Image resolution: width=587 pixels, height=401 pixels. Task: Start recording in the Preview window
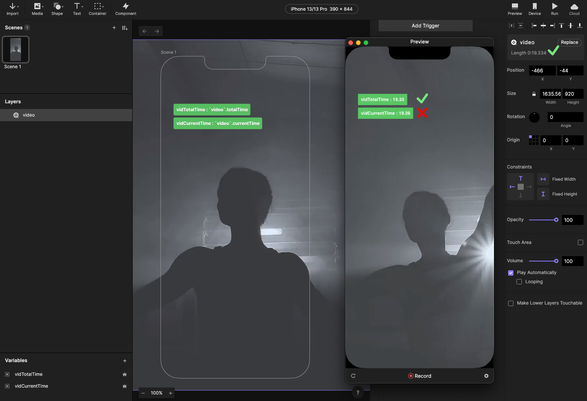(x=420, y=376)
